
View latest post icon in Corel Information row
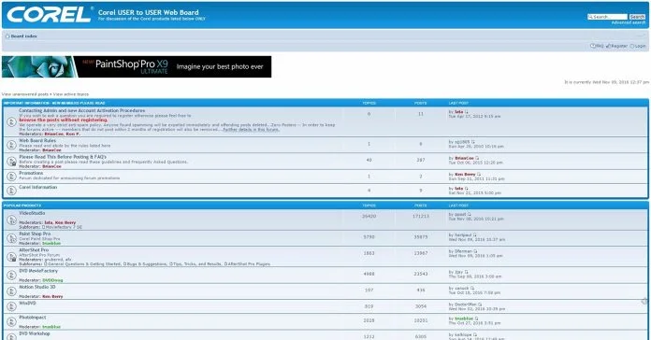[466, 189]
